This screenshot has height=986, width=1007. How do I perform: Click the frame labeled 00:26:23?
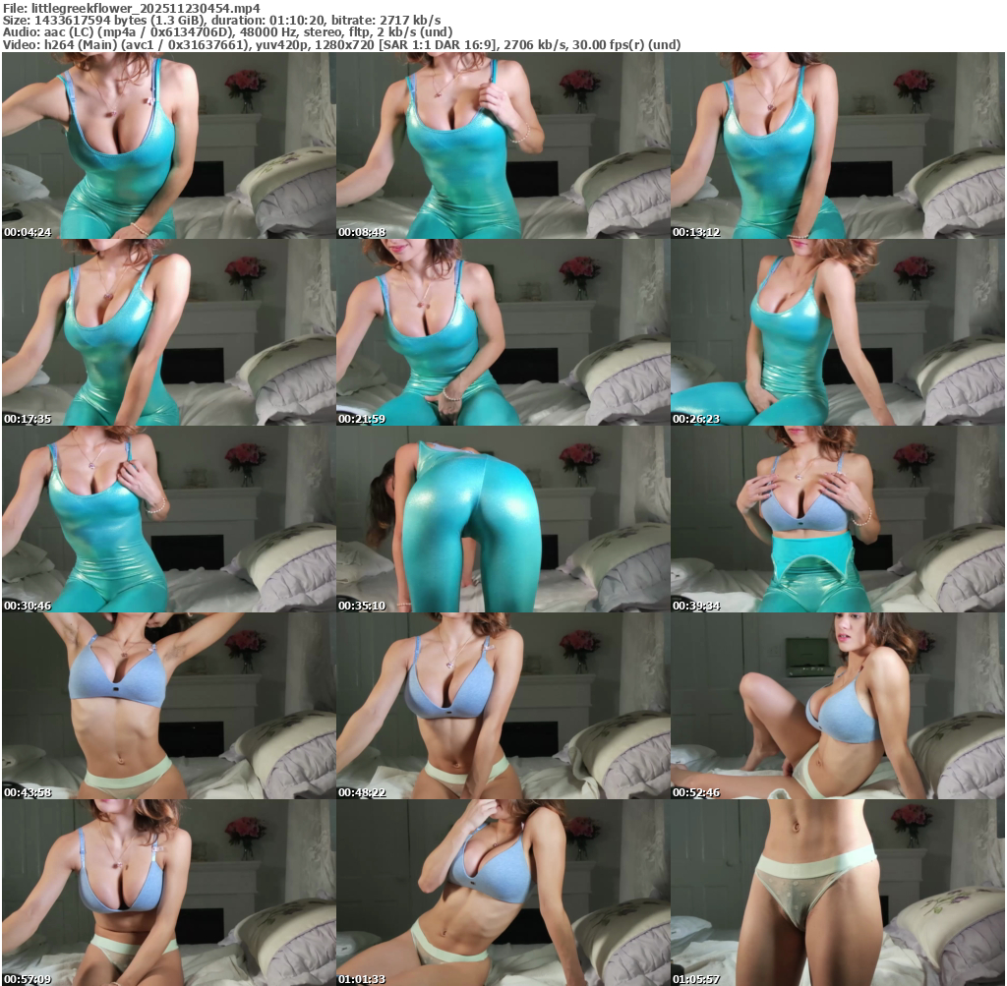tap(837, 332)
